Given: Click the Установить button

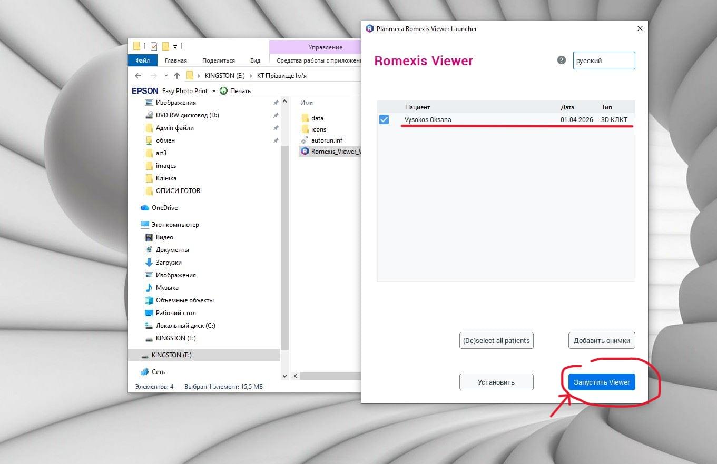Looking at the screenshot, I should 496,382.
